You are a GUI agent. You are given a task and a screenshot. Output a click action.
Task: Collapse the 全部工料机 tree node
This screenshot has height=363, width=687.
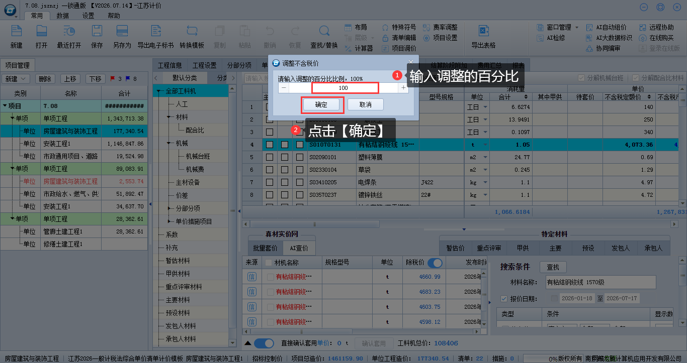click(159, 91)
